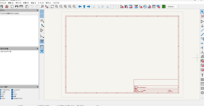Select the draw bus tool
204x106 pixels.
tap(202, 35)
